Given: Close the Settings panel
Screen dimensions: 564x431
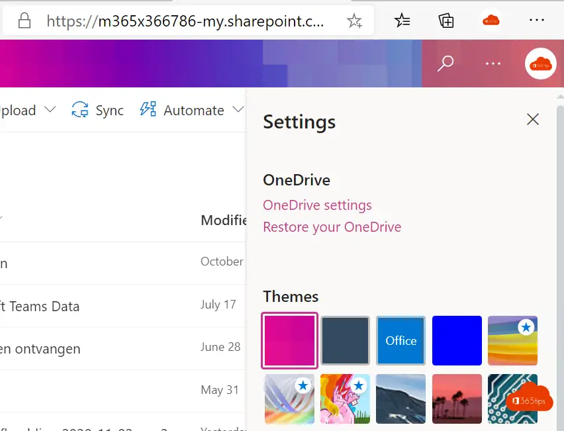Looking at the screenshot, I should (533, 119).
